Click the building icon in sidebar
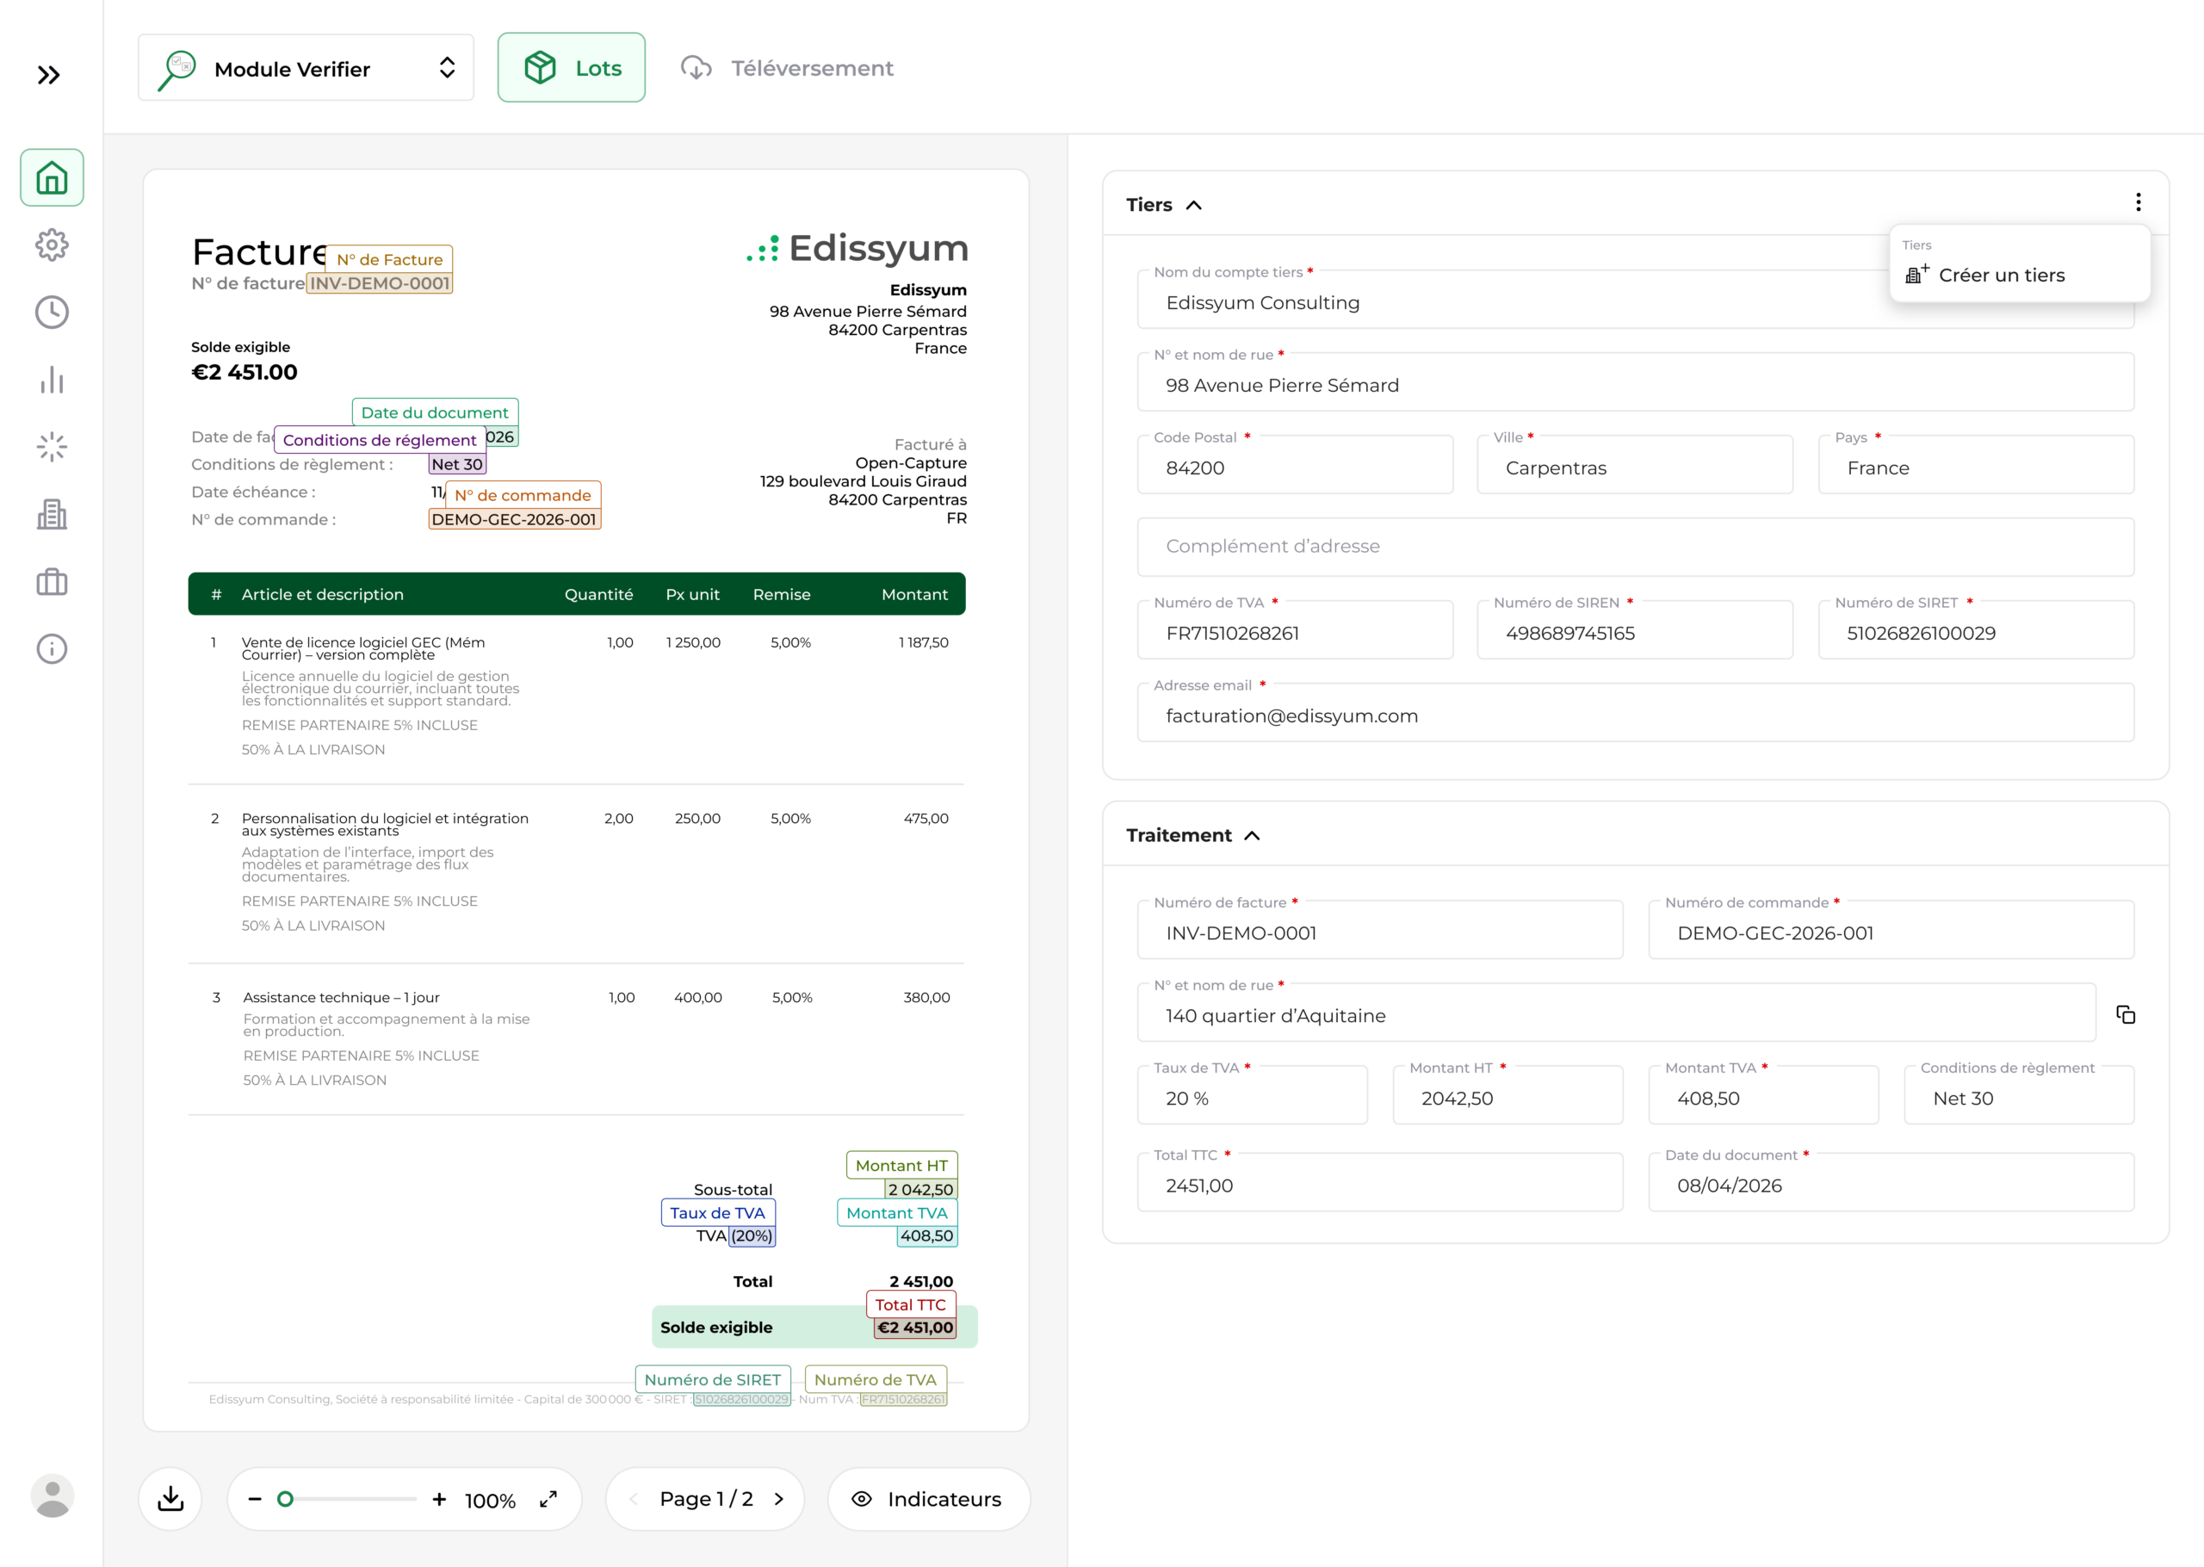 (52, 514)
